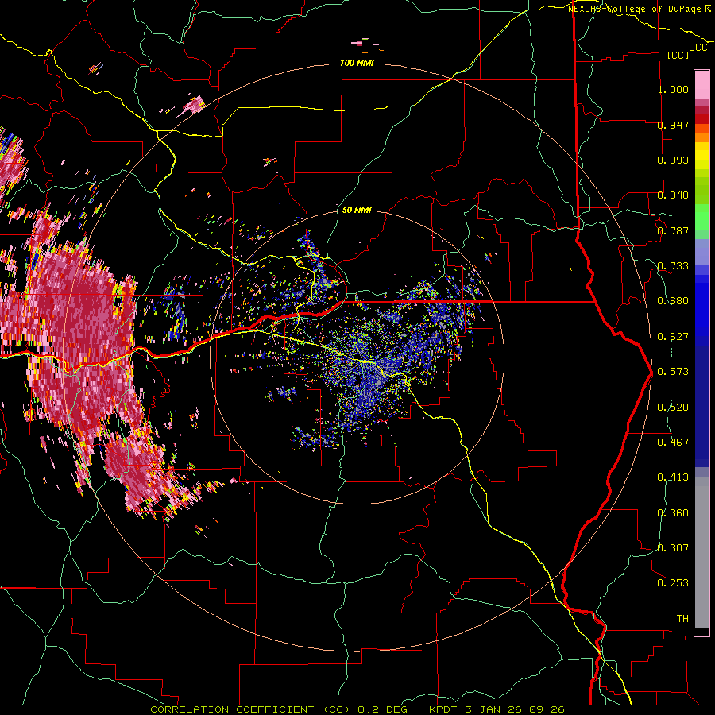Click the TH threshold label on scale

(x=682, y=619)
